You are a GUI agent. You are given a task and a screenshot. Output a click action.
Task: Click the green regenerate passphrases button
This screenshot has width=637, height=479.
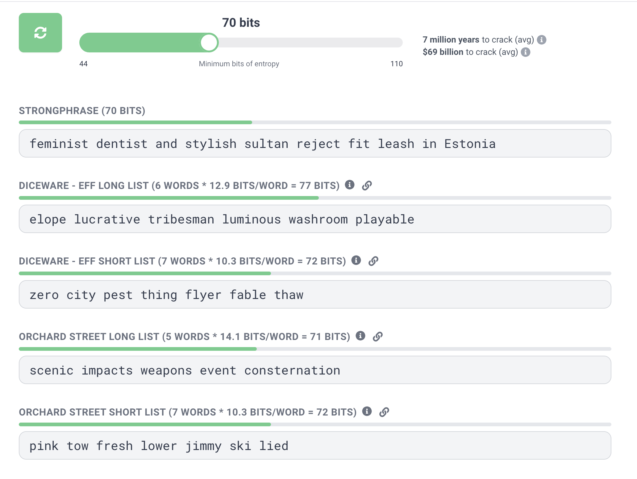(x=40, y=33)
